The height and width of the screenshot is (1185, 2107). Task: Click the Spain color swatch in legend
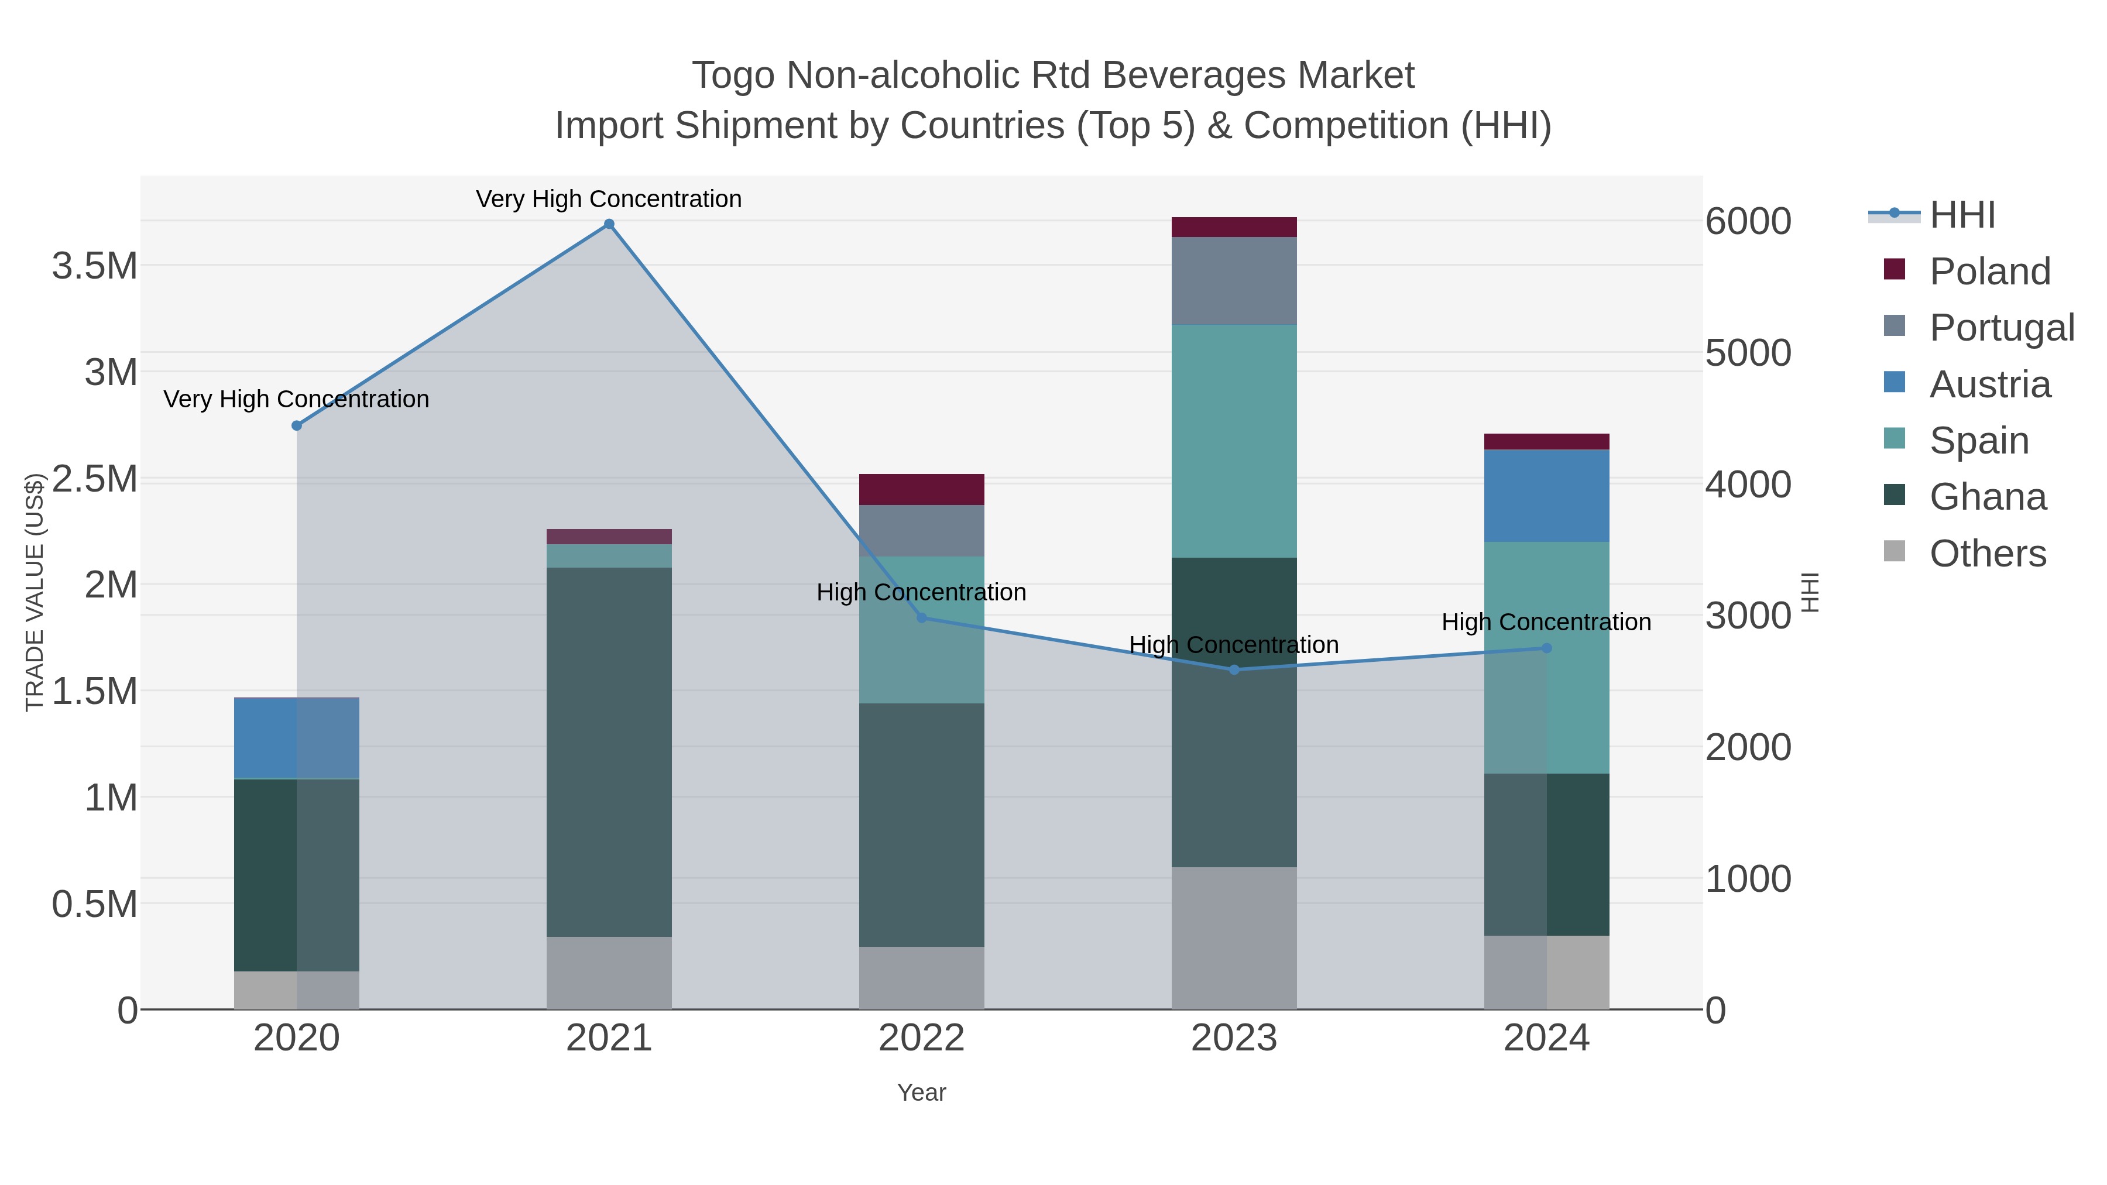(x=1895, y=438)
